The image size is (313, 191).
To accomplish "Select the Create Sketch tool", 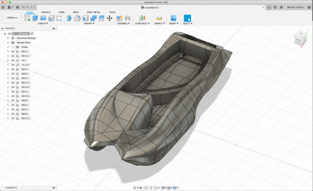I will coord(27,18).
